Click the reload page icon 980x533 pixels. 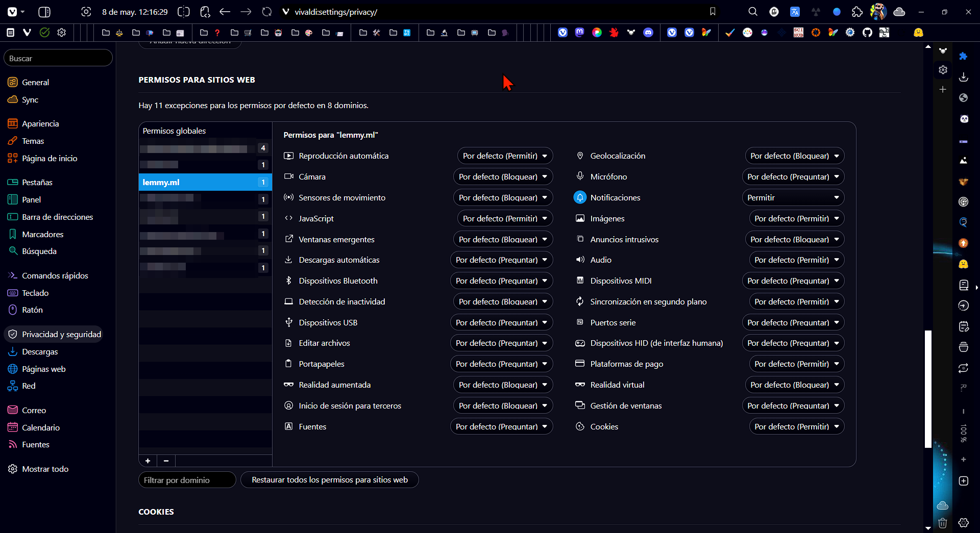pos(266,12)
